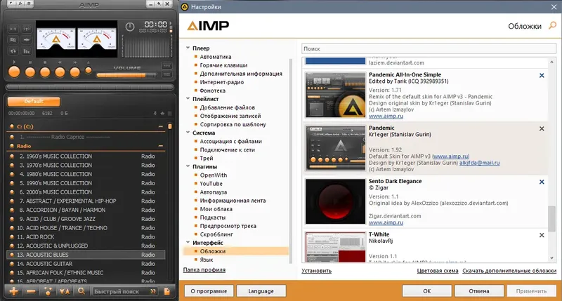Stop playback with the Stop button
This screenshot has width=562, height=301.
[45, 72]
